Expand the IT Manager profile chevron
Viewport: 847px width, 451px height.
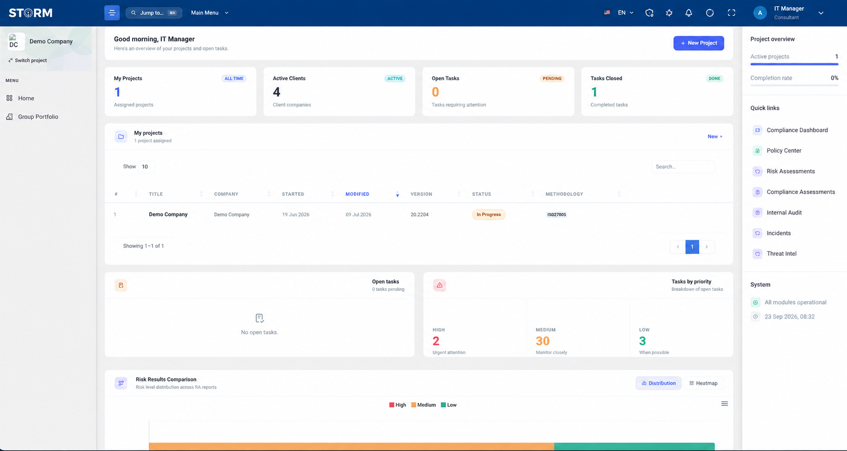pos(821,13)
